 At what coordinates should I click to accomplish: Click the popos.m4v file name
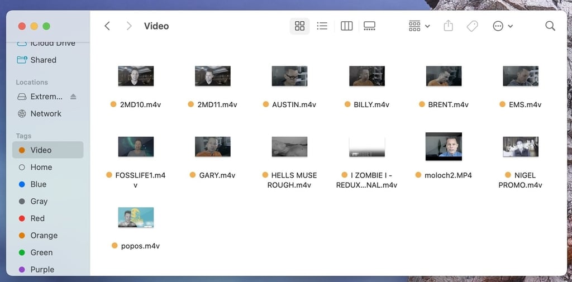point(140,246)
